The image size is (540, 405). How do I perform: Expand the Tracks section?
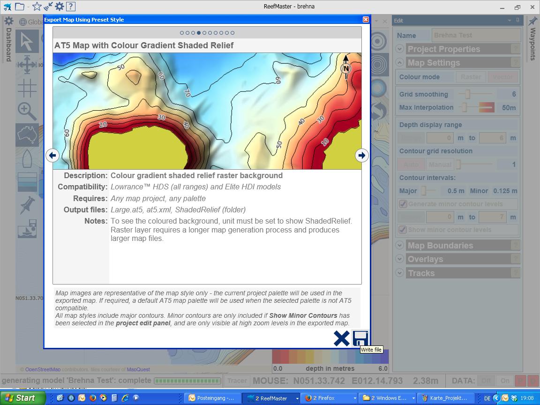(399, 273)
